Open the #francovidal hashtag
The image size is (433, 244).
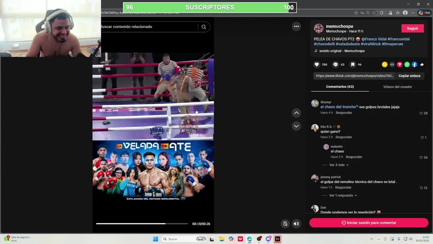pyautogui.click(x=398, y=39)
